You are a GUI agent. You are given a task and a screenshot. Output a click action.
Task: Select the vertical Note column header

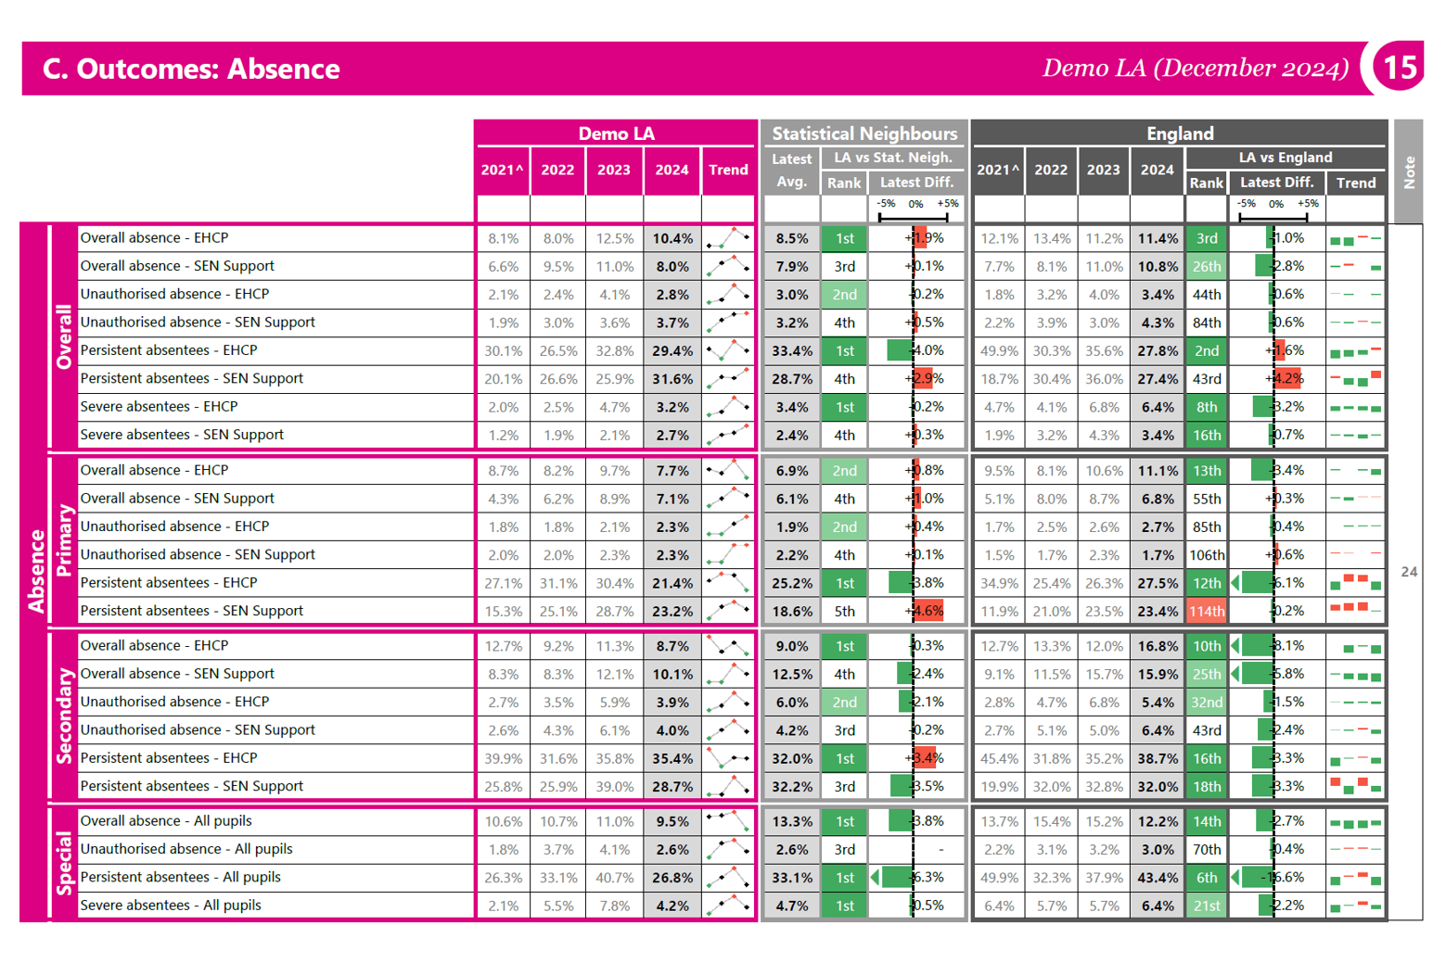pyautogui.click(x=1408, y=171)
